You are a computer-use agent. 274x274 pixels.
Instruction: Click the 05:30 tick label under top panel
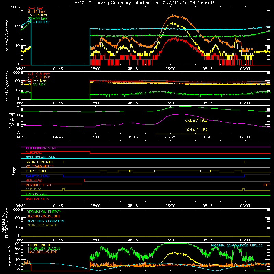[x=170, y=69]
